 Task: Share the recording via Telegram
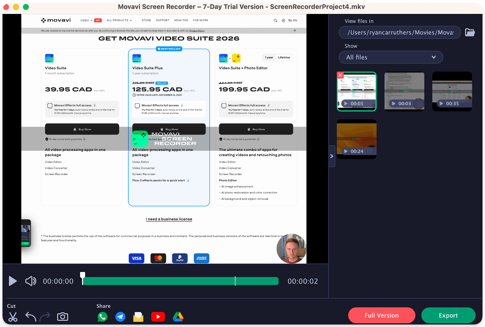coord(120,316)
